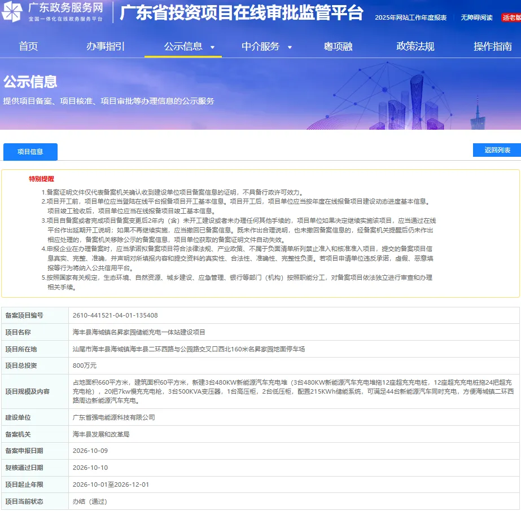Image resolution: width=521 pixels, height=511 pixels.
Task: Open the 办事指引 menu item
Action: pyautogui.click(x=106, y=46)
